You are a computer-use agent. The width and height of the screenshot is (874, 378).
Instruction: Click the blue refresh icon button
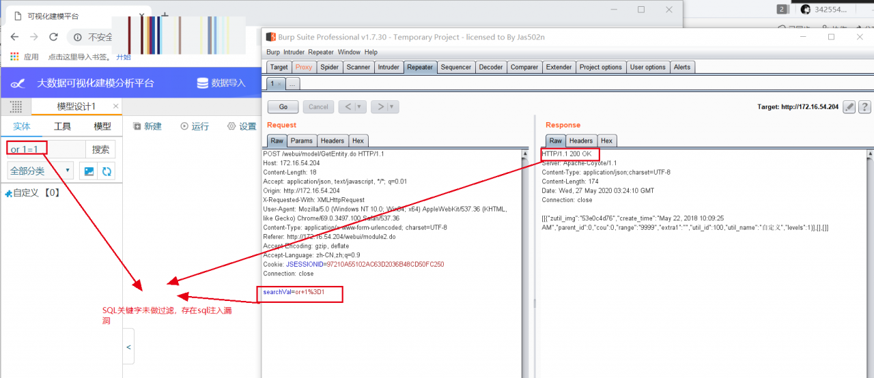pos(107,171)
